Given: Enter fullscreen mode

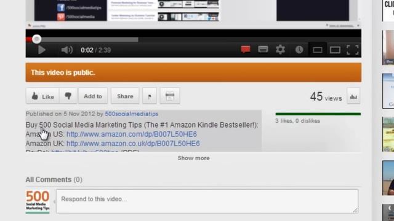Looking at the screenshot, I should coord(352,50).
